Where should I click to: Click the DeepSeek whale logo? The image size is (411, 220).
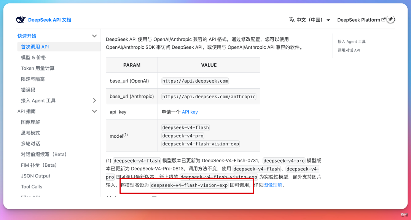tap(21, 20)
